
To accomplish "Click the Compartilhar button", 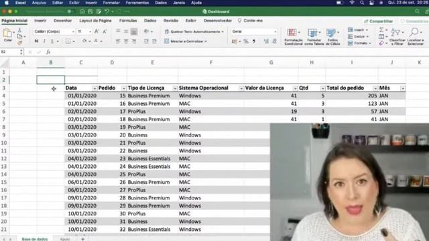I will [x=378, y=21].
